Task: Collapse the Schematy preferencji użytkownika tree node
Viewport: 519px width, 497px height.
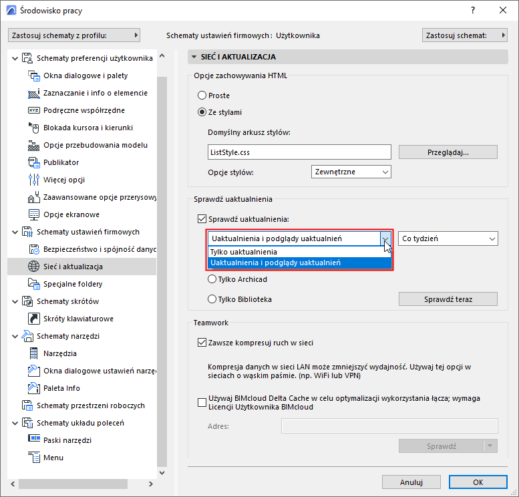Action: click(x=15, y=58)
